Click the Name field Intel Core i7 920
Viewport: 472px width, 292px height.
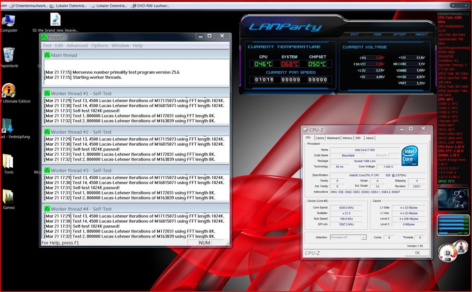click(x=365, y=150)
